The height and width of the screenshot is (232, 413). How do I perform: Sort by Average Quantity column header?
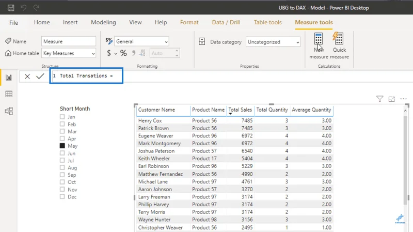pyautogui.click(x=311, y=110)
